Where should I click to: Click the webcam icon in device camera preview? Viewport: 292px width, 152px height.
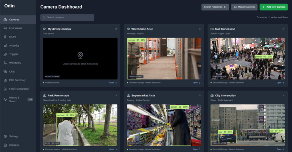[80, 55]
